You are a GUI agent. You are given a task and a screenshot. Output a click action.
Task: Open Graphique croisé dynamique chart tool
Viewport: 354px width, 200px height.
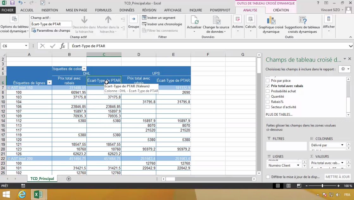[271, 21]
